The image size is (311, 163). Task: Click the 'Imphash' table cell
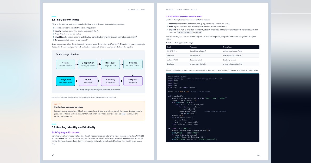pos(171,64)
